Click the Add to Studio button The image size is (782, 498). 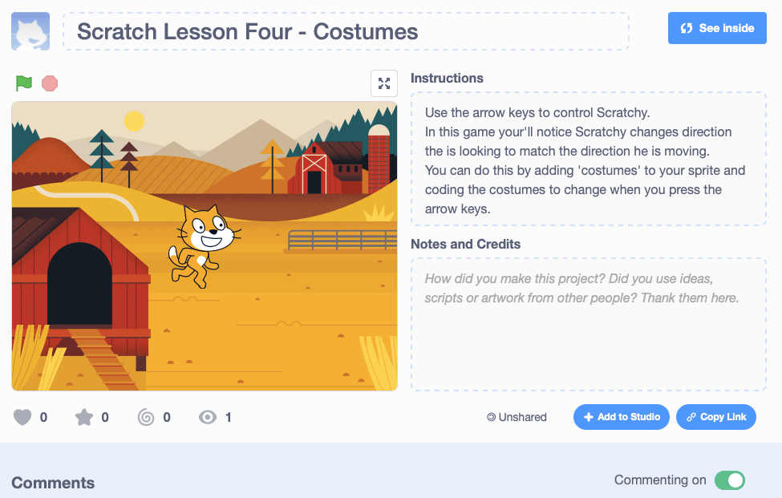click(x=621, y=417)
